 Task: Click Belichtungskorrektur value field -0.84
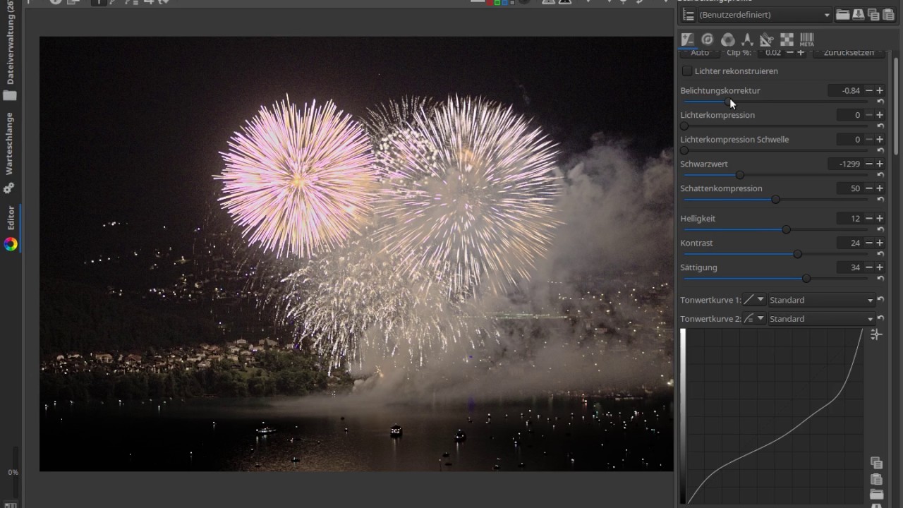[845, 90]
